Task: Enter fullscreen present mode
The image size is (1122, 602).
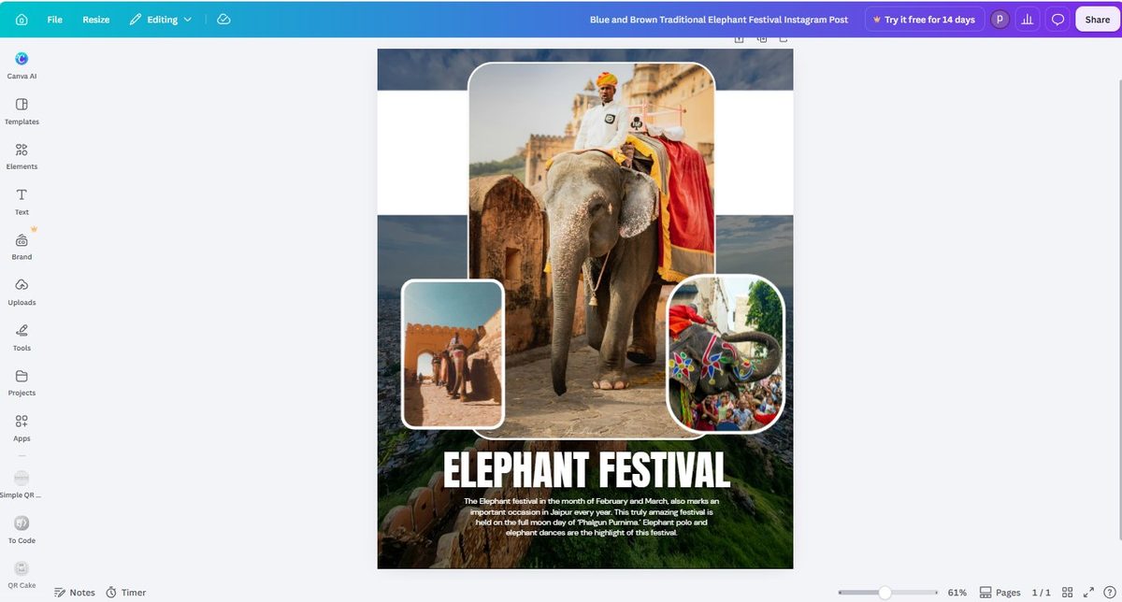Action: [1088, 593]
